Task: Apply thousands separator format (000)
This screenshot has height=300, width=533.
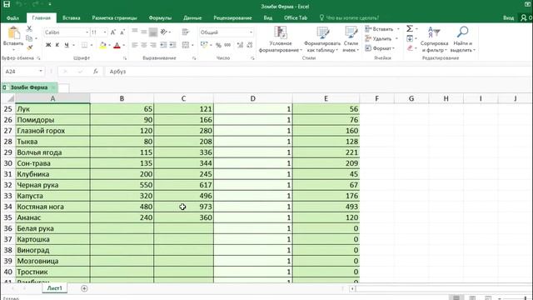Action: 227,45
